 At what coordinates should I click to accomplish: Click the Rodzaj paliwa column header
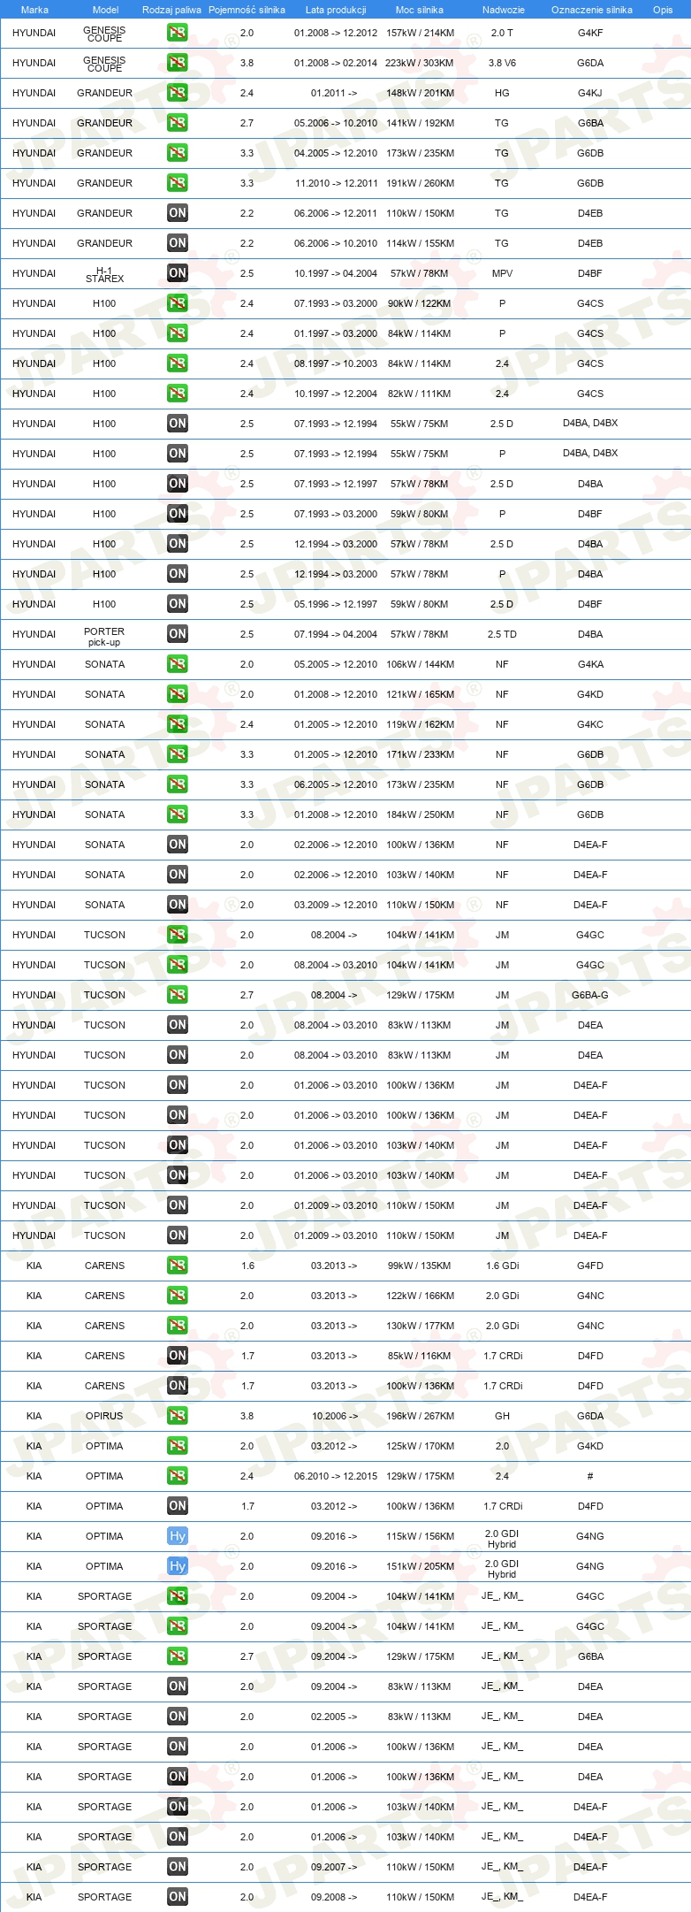[x=171, y=10]
